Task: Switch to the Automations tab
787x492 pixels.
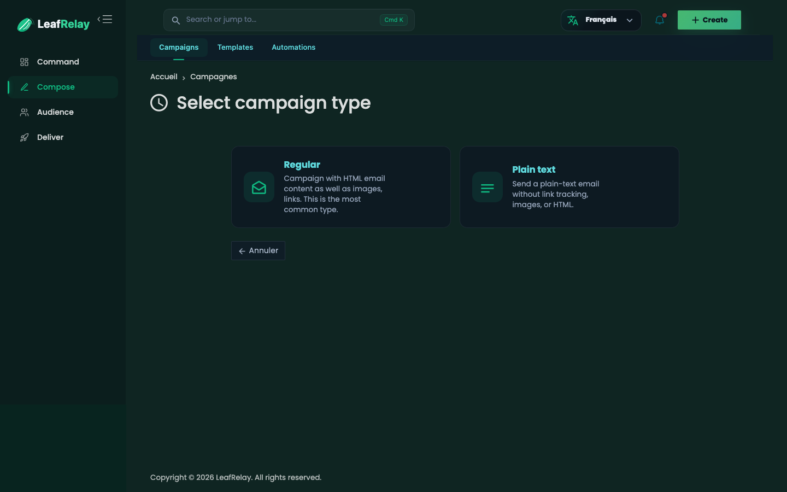Action: [x=293, y=48]
